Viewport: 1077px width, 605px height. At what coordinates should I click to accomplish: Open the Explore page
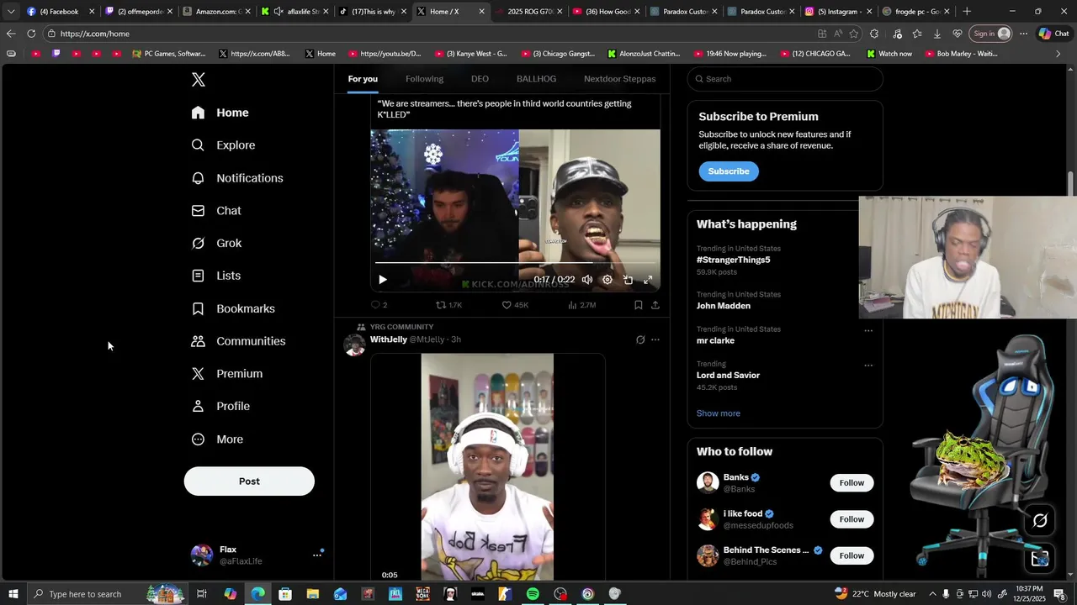click(224, 145)
